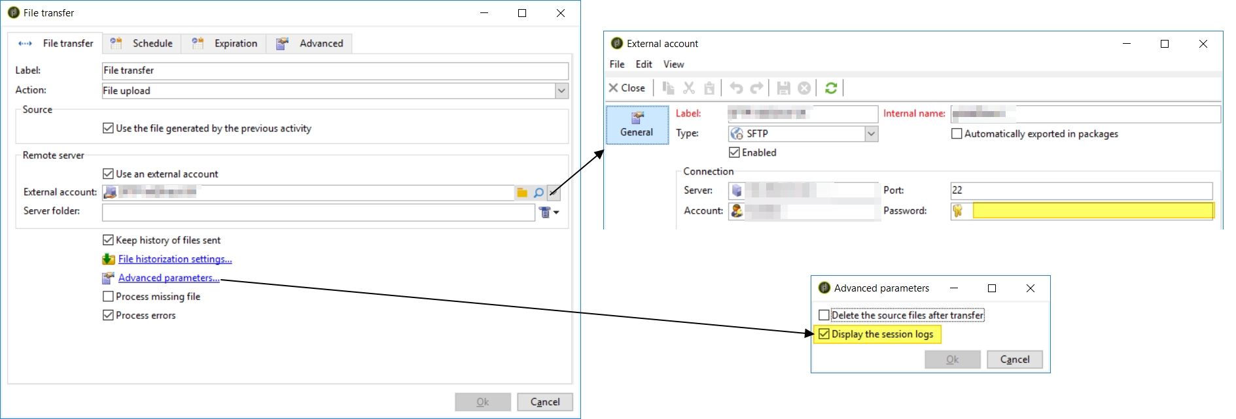1236x419 pixels.
Task: Enable Process missing file checkbox
Action: coord(109,296)
